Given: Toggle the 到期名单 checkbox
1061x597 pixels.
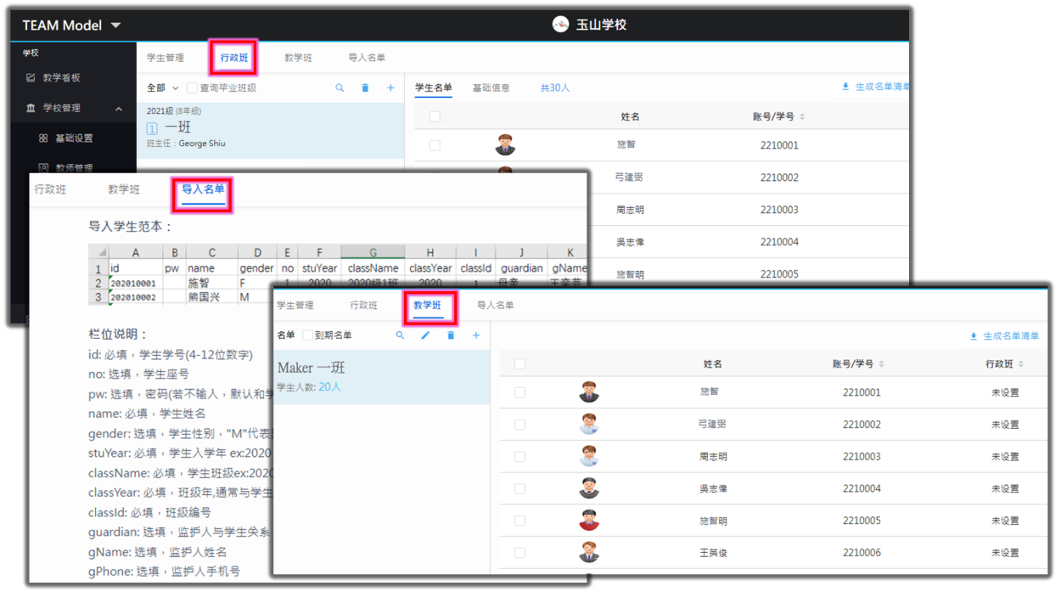Looking at the screenshot, I should pos(308,335).
